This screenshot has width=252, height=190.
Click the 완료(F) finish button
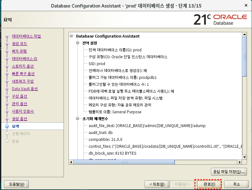(x=209, y=184)
